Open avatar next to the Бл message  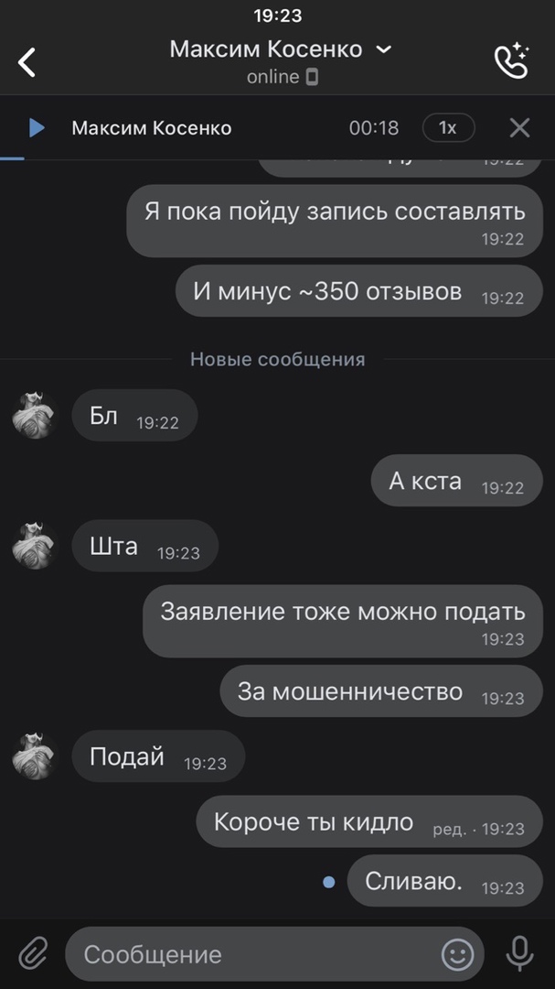[36, 415]
